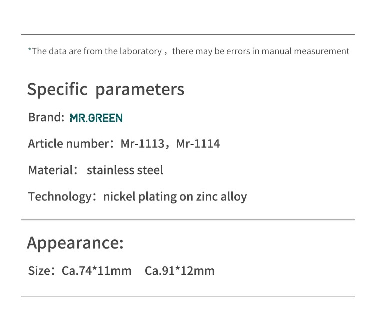The height and width of the screenshot is (330, 375).
Task: Click the "Size" label
Action: click(x=39, y=271)
